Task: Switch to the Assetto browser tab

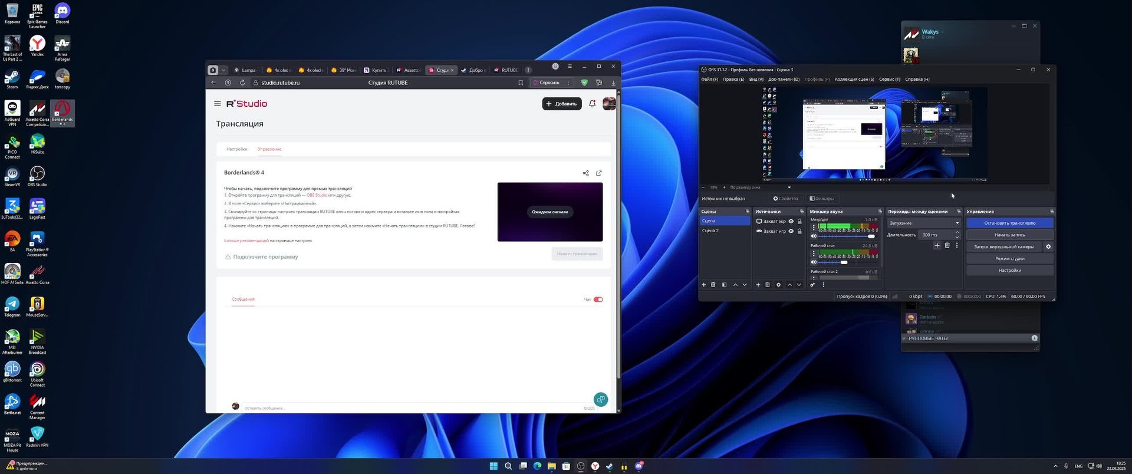Action: [408, 70]
